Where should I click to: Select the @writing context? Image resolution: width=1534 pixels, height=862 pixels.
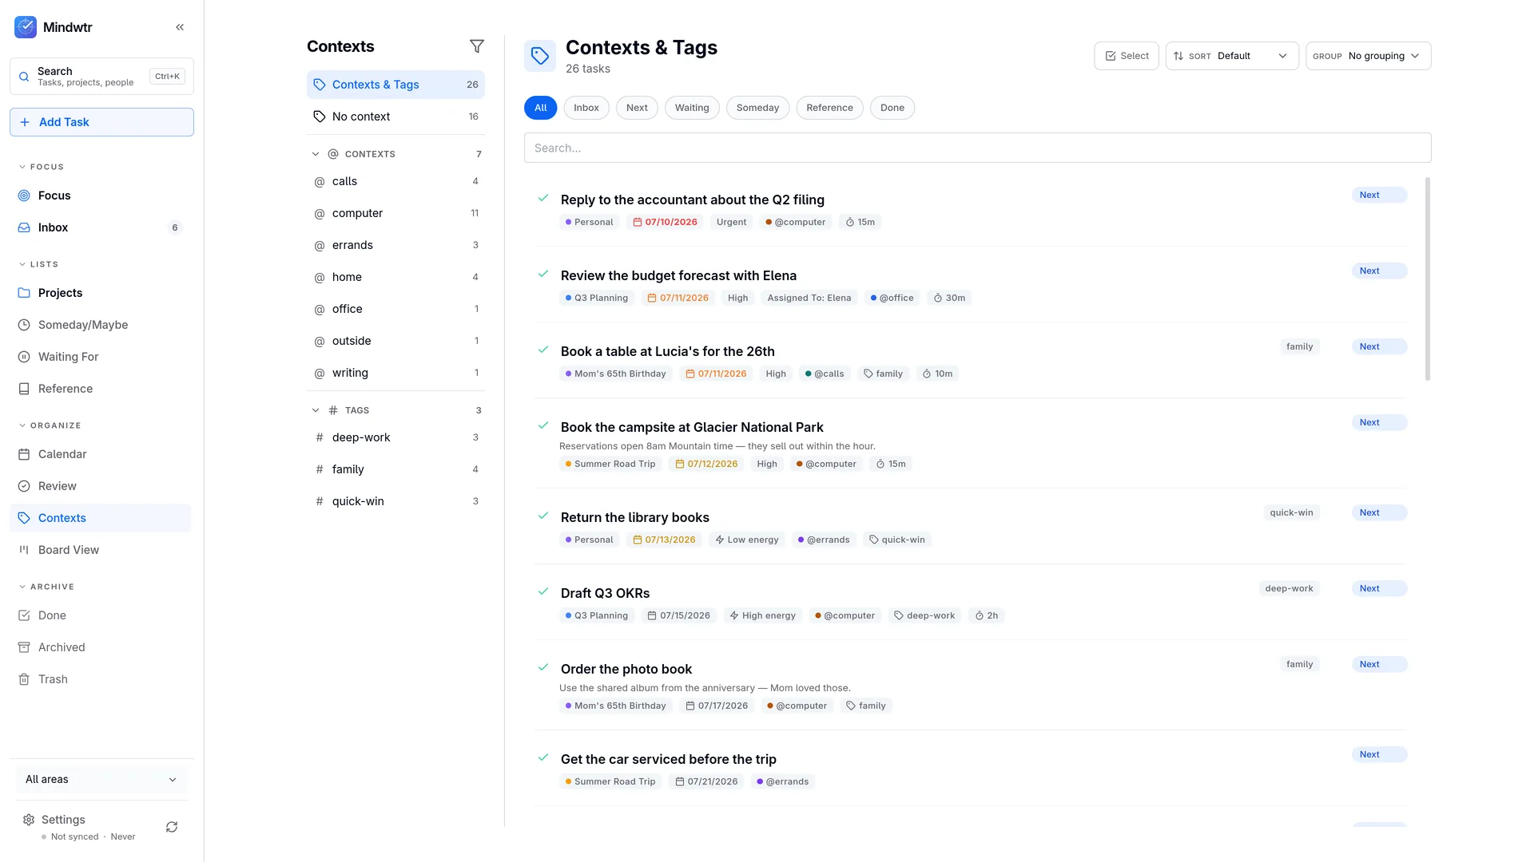tap(395, 373)
